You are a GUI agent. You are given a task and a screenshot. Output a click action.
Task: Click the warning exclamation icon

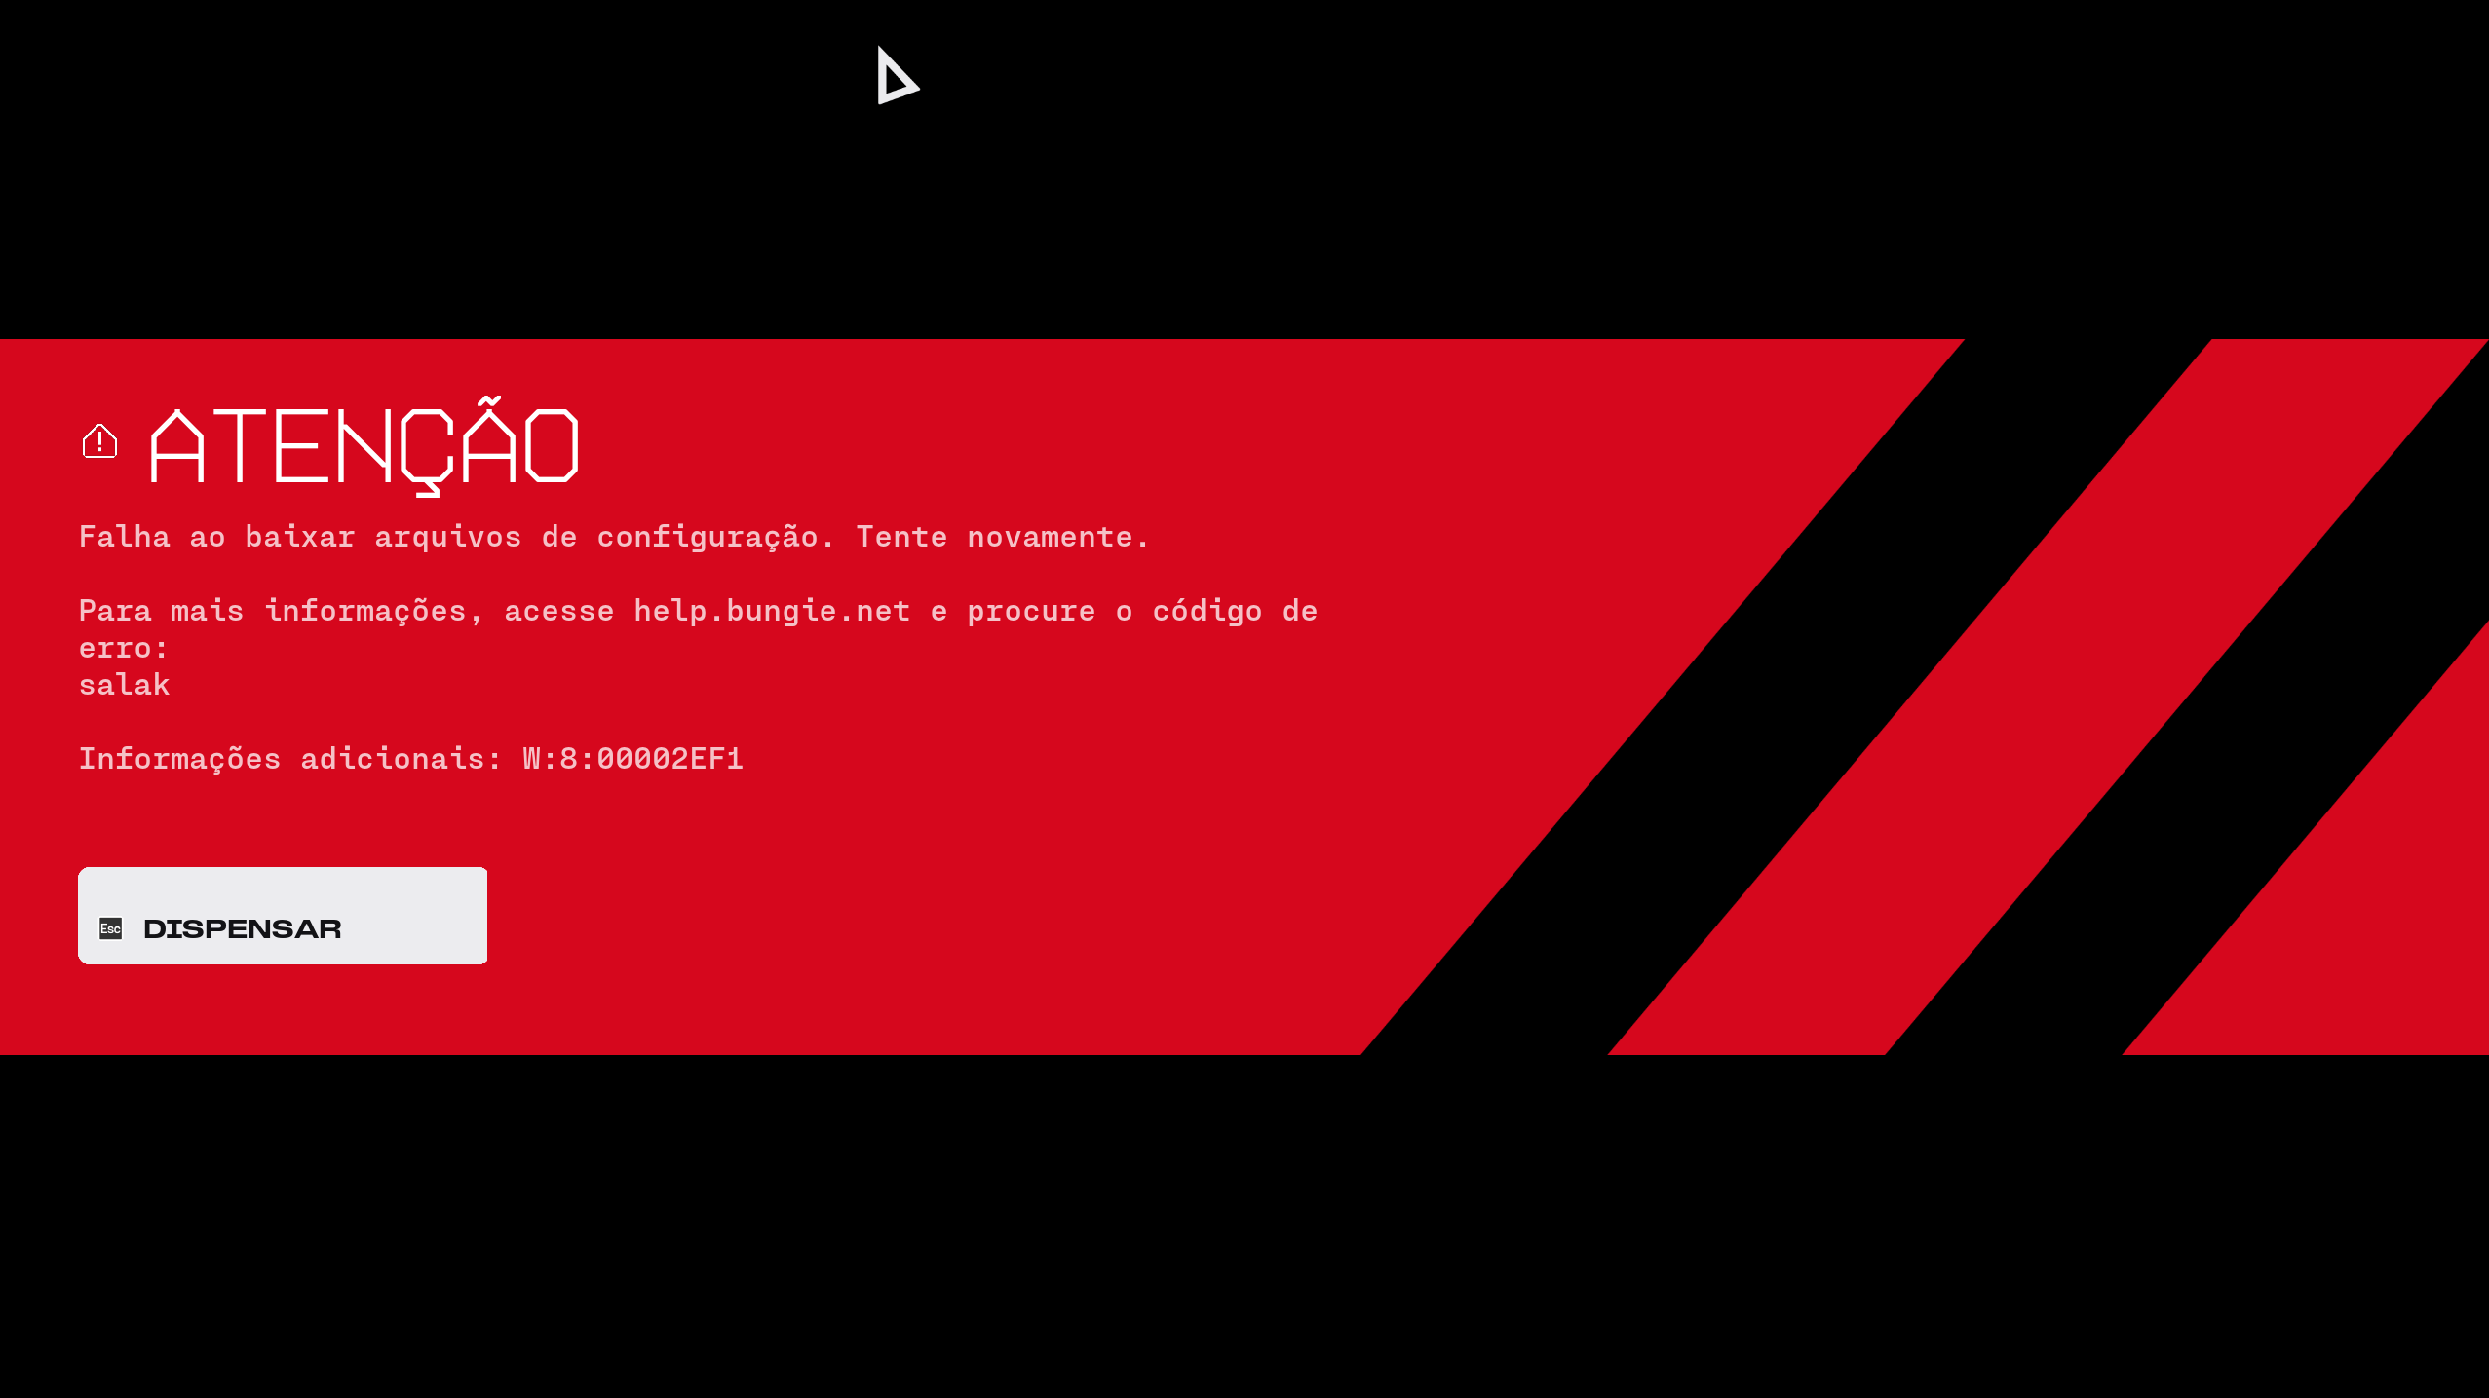click(99, 441)
